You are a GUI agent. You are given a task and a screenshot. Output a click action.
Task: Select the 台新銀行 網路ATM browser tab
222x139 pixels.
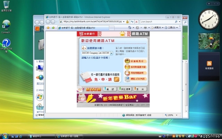tap(83, 28)
